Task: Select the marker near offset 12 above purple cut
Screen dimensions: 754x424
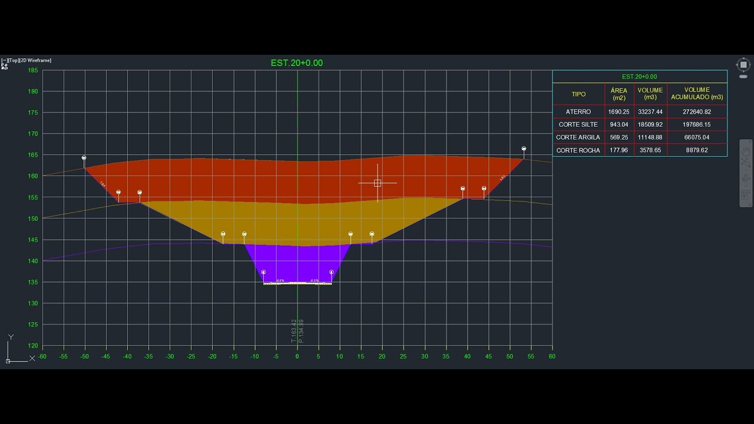Action: point(350,234)
